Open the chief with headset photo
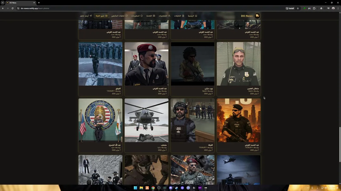The image size is (341, 191). pos(193,120)
